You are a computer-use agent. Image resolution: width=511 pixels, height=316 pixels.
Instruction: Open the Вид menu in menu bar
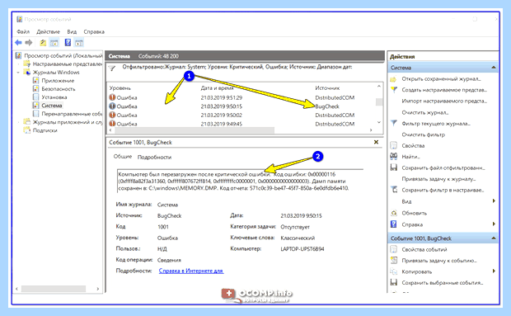pos(72,31)
